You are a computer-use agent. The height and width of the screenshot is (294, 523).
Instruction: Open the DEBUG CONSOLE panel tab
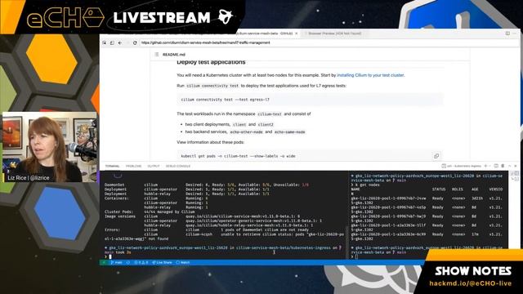178,166
